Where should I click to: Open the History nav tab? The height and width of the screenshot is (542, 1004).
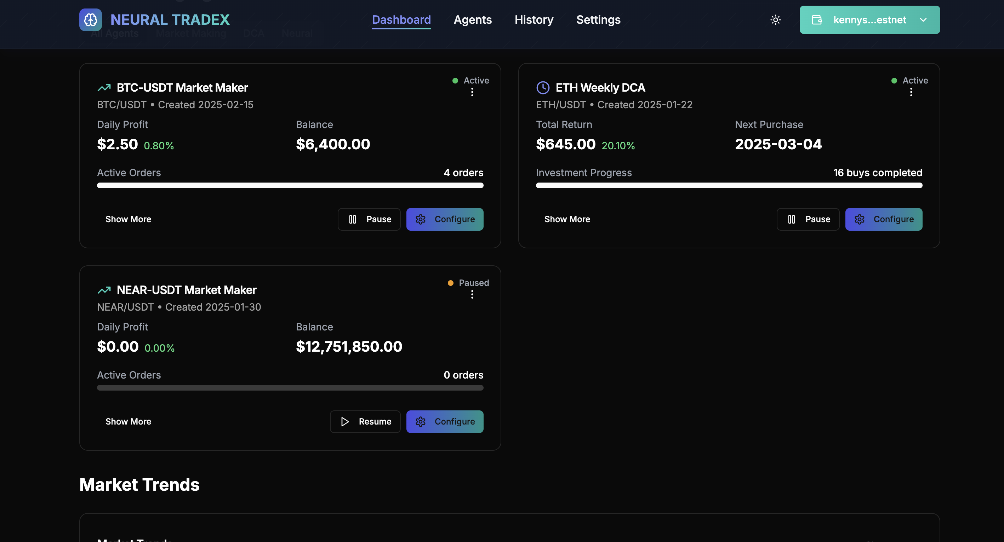[x=534, y=20]
